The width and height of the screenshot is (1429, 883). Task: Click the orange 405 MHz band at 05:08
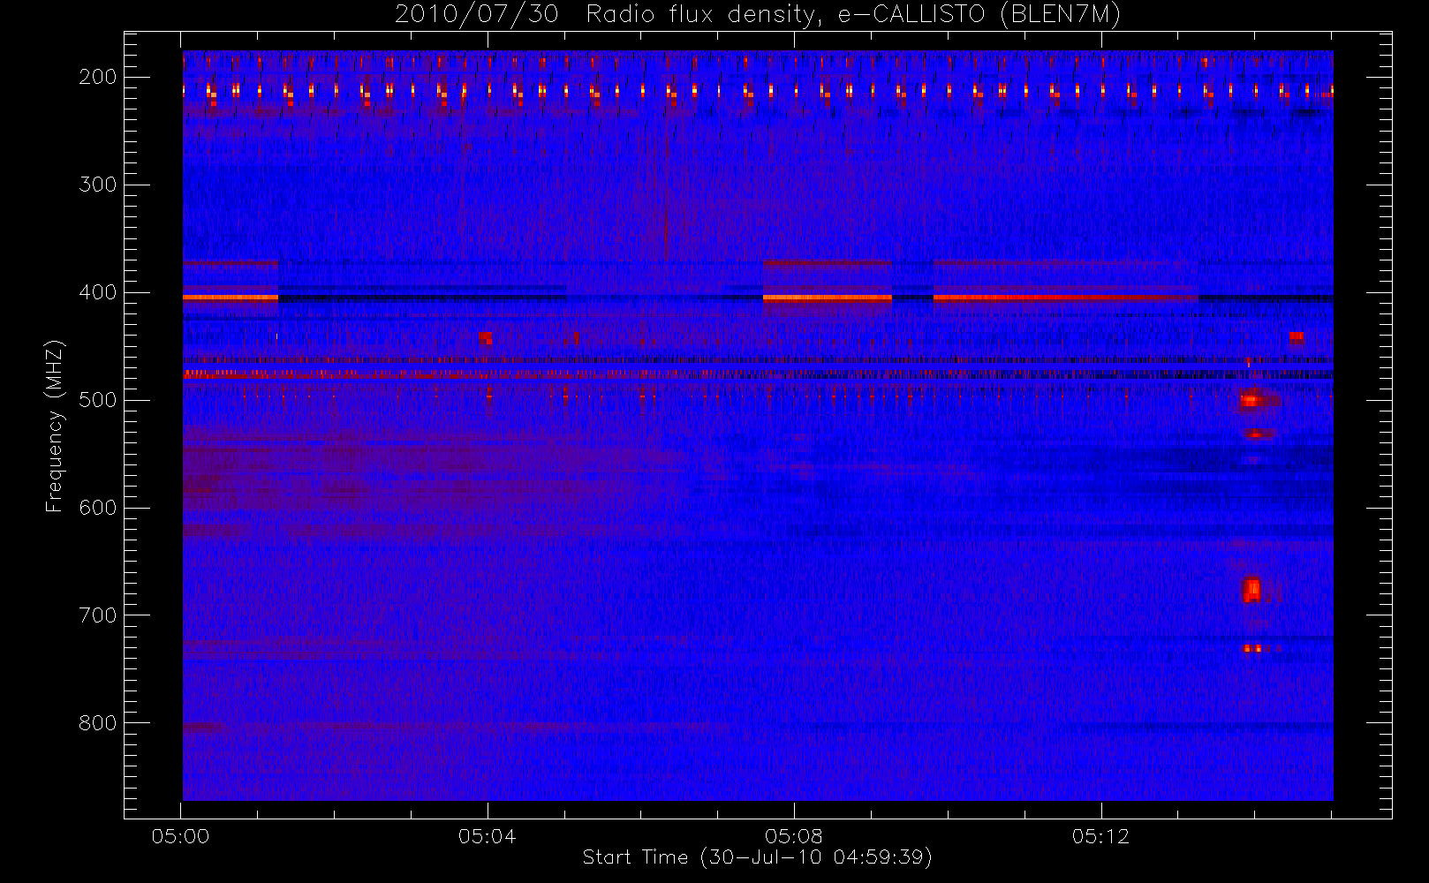[828, 298]
